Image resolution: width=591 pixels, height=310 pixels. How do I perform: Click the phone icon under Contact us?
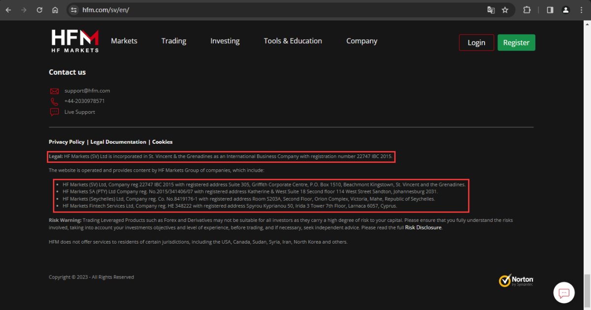click(x=54, y=101)
